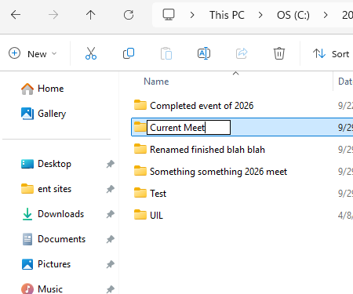
Task: Refresh the current folder view
Action: (129, 15)
